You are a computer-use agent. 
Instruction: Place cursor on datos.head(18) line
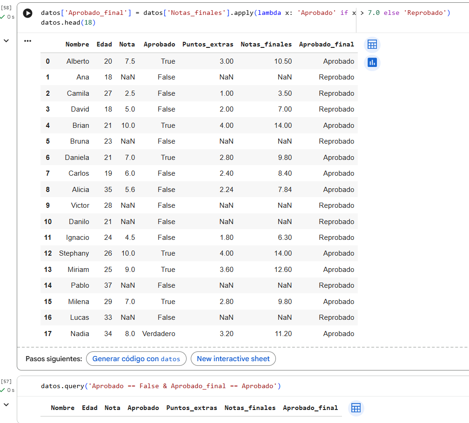[68, 23]
